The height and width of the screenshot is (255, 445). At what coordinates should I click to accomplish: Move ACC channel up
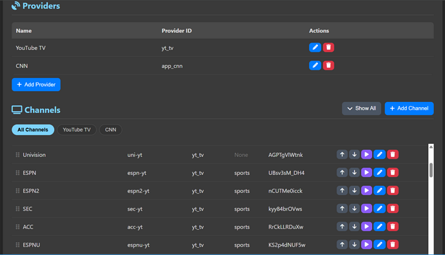point(342,227)
